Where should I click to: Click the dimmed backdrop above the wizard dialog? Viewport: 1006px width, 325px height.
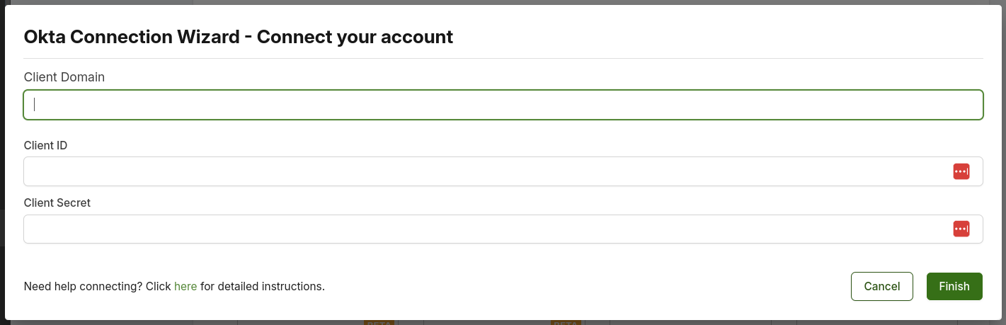point(503,2)
